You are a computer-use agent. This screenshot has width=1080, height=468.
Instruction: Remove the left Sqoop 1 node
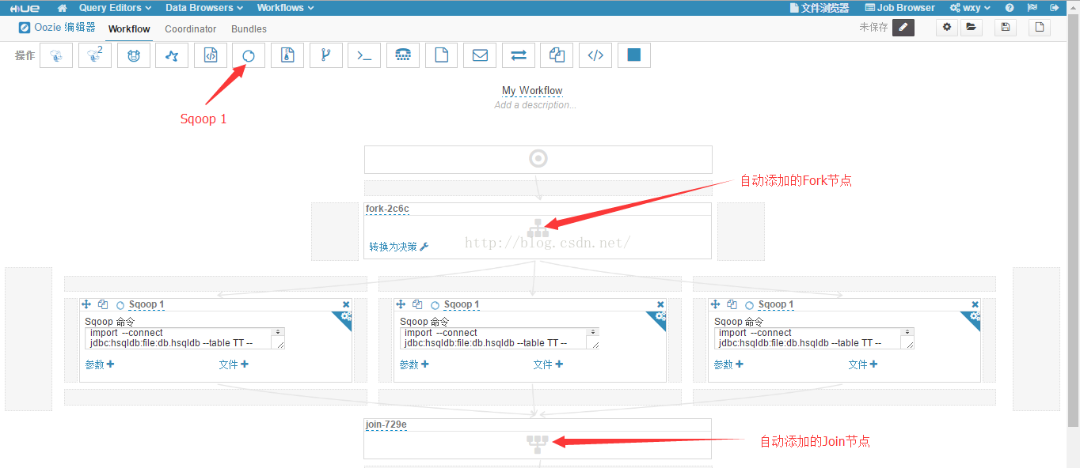[346, 304]
